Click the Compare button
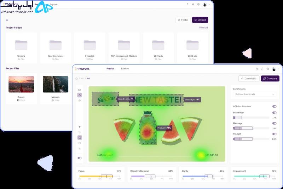 point(270,79)
